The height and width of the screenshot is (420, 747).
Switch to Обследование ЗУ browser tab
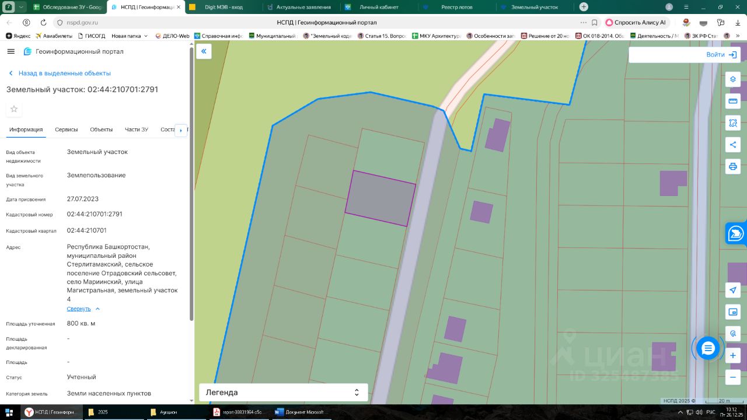(68, 7)
